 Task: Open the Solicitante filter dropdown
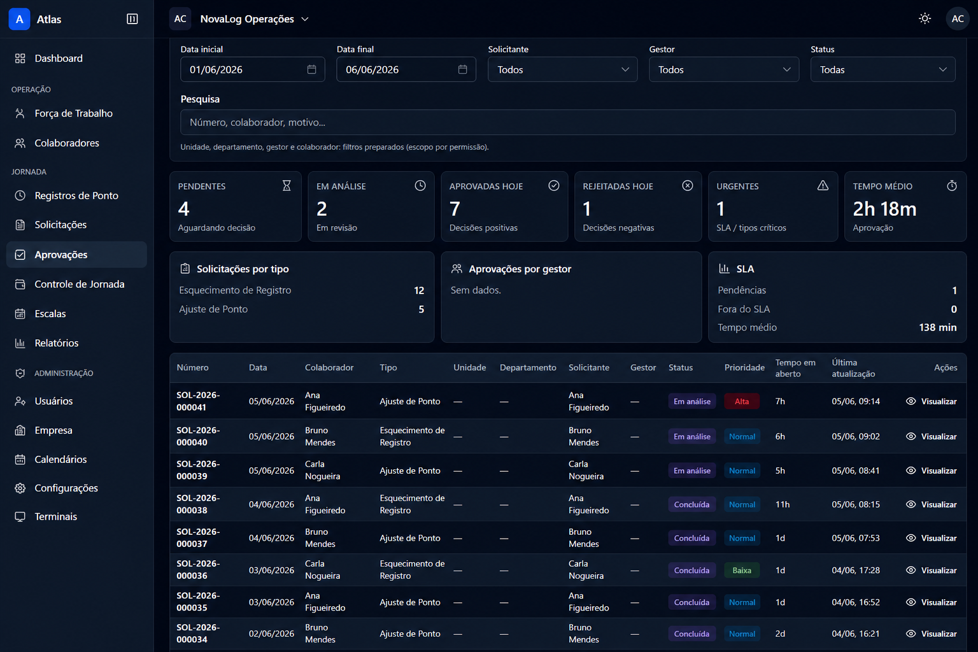[x=563, y=69]
